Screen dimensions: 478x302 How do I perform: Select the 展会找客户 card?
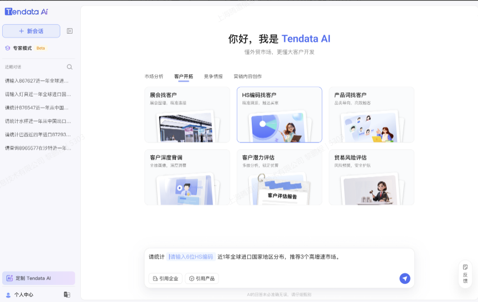pyautogui.click(x=187, y=114)
